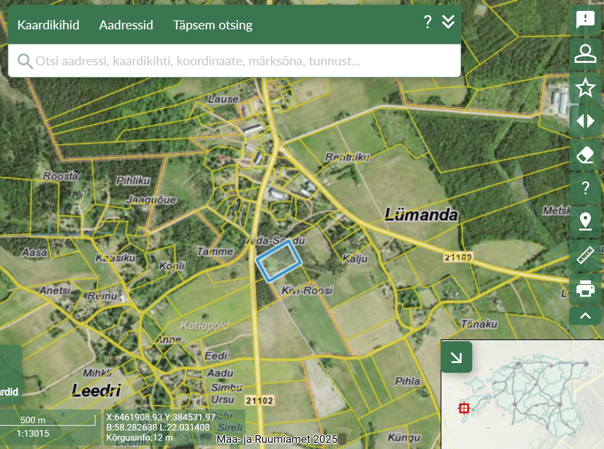Switch to the Aadressid tab
The image size is (604, 449).
pyautogui.click(x=126, y=25)
